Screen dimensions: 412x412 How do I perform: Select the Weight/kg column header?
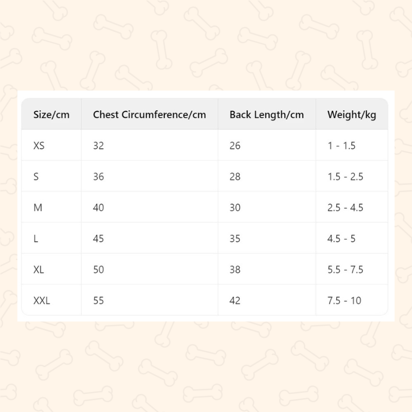tap(352, 114)
